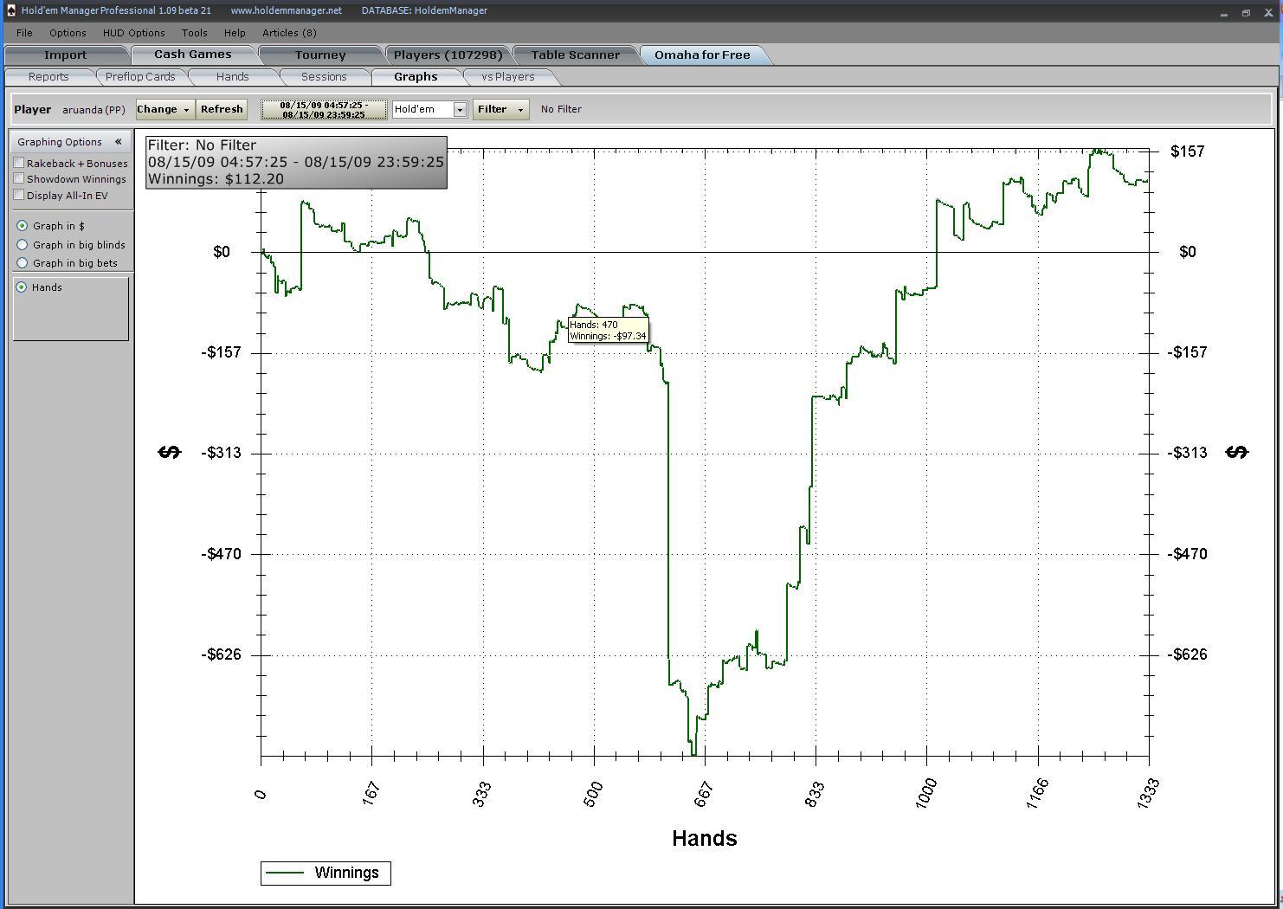The height and width of the screenshot is (909, 1283).
Task: Toggle the Display All-In EV checkbox
Action: [19, 195]
